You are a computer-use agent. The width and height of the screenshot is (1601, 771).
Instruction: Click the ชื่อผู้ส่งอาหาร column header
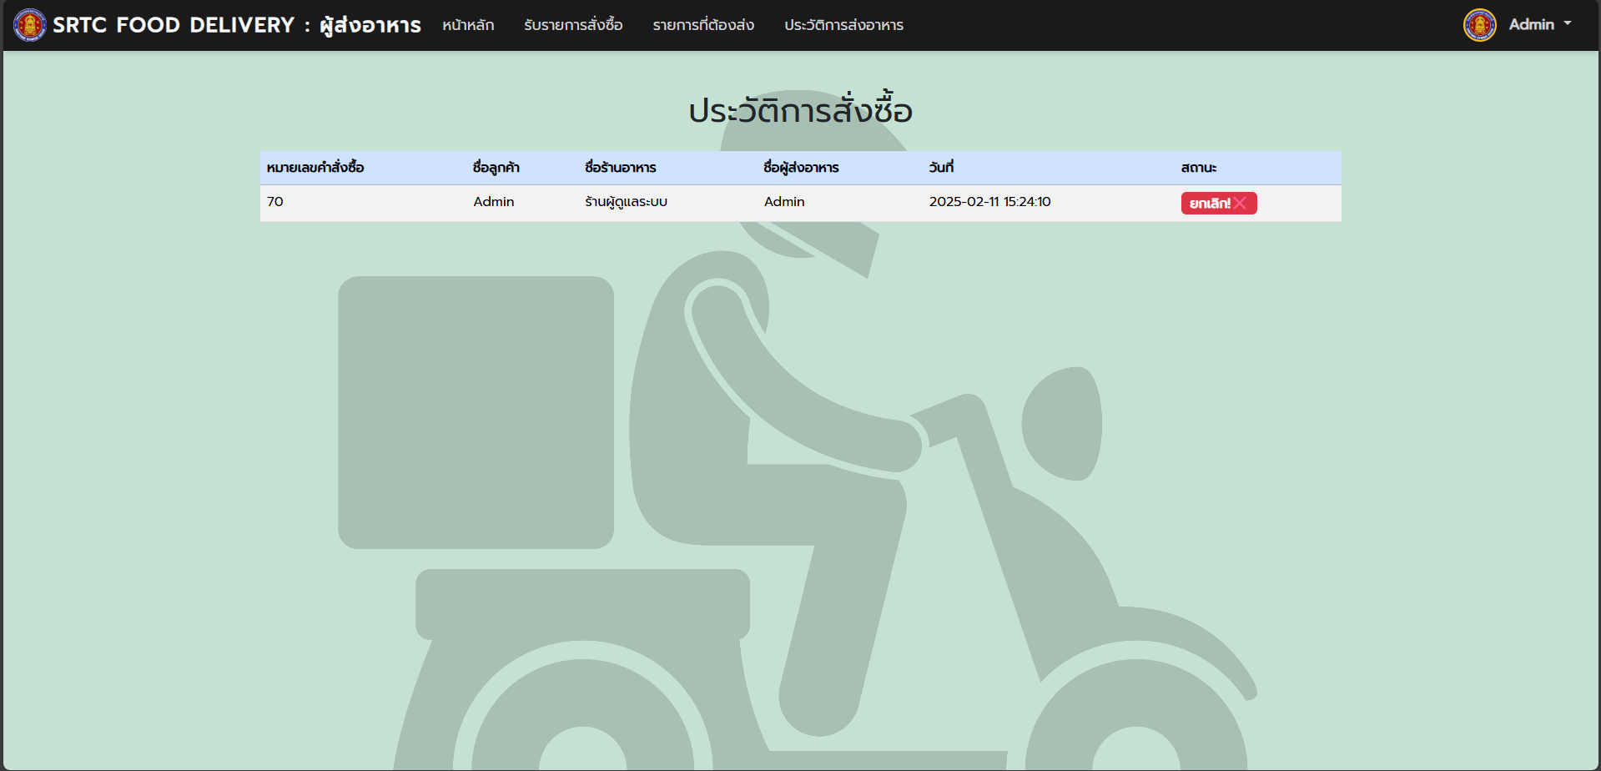tap(801, 168)
